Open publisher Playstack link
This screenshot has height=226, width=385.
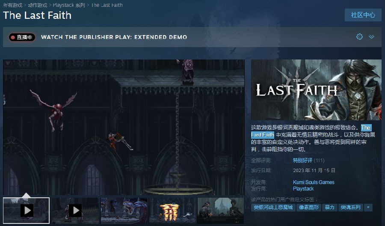(303, 189)
